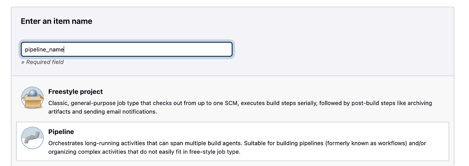Click the Pipeline description starting with Orchestrates
Screen dimensions: 469x166
pyautogui.click(x=237, y=147)
